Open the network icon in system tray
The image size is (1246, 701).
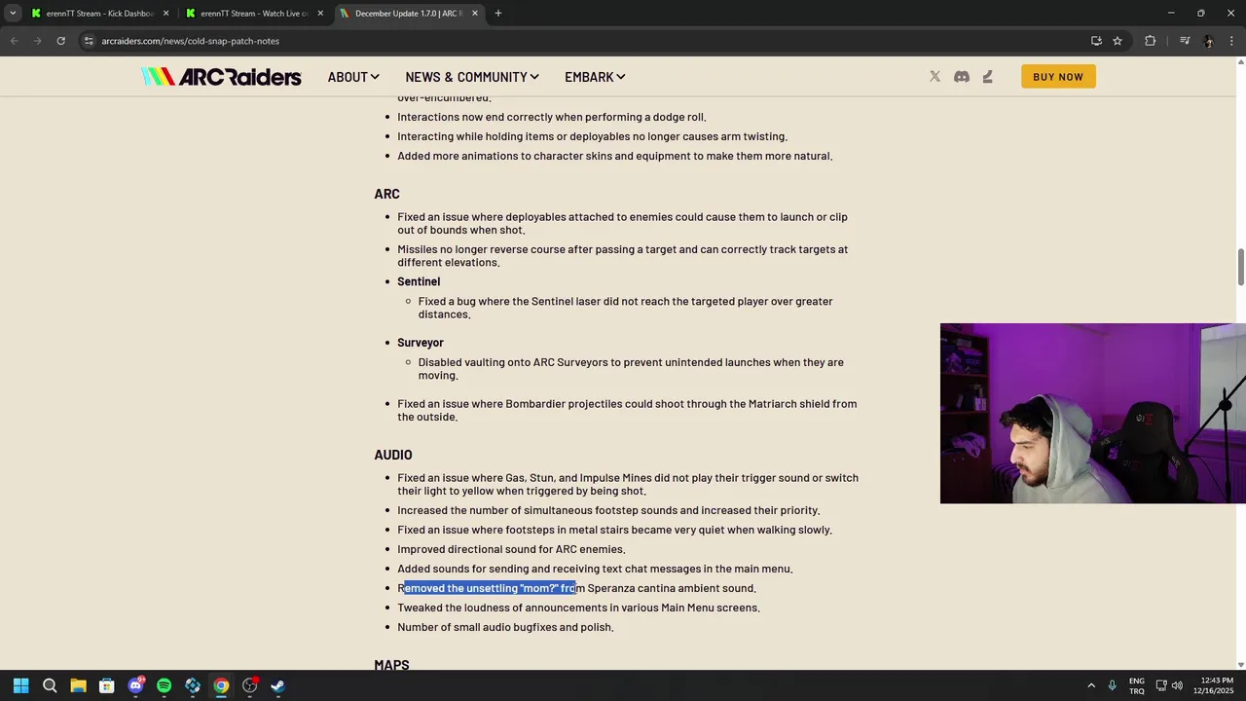point(1159,685)
